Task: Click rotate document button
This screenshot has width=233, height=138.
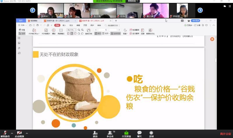Action: coord(89,31)
